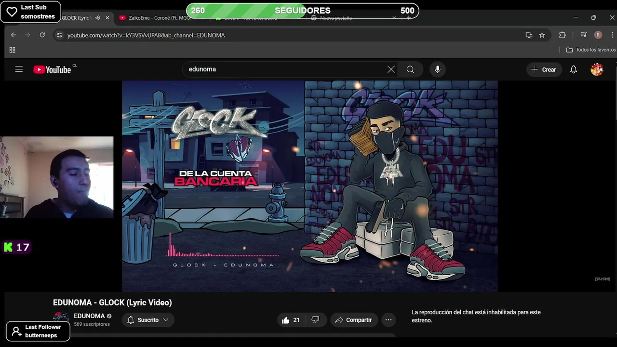Expand the Suscrito notification dropdown
This screenshot has width=617, height=347.
click(148, 320)
